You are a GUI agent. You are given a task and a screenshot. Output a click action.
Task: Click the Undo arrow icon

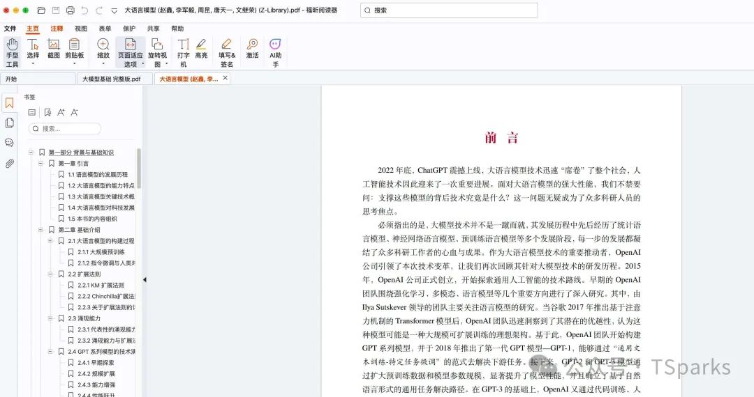tap(84, 10)
